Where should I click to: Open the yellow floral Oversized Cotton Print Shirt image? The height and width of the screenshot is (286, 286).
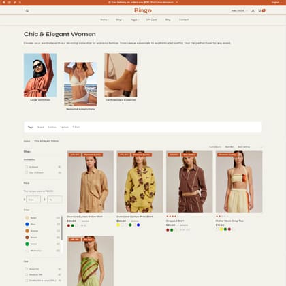(x=140, y=182)
